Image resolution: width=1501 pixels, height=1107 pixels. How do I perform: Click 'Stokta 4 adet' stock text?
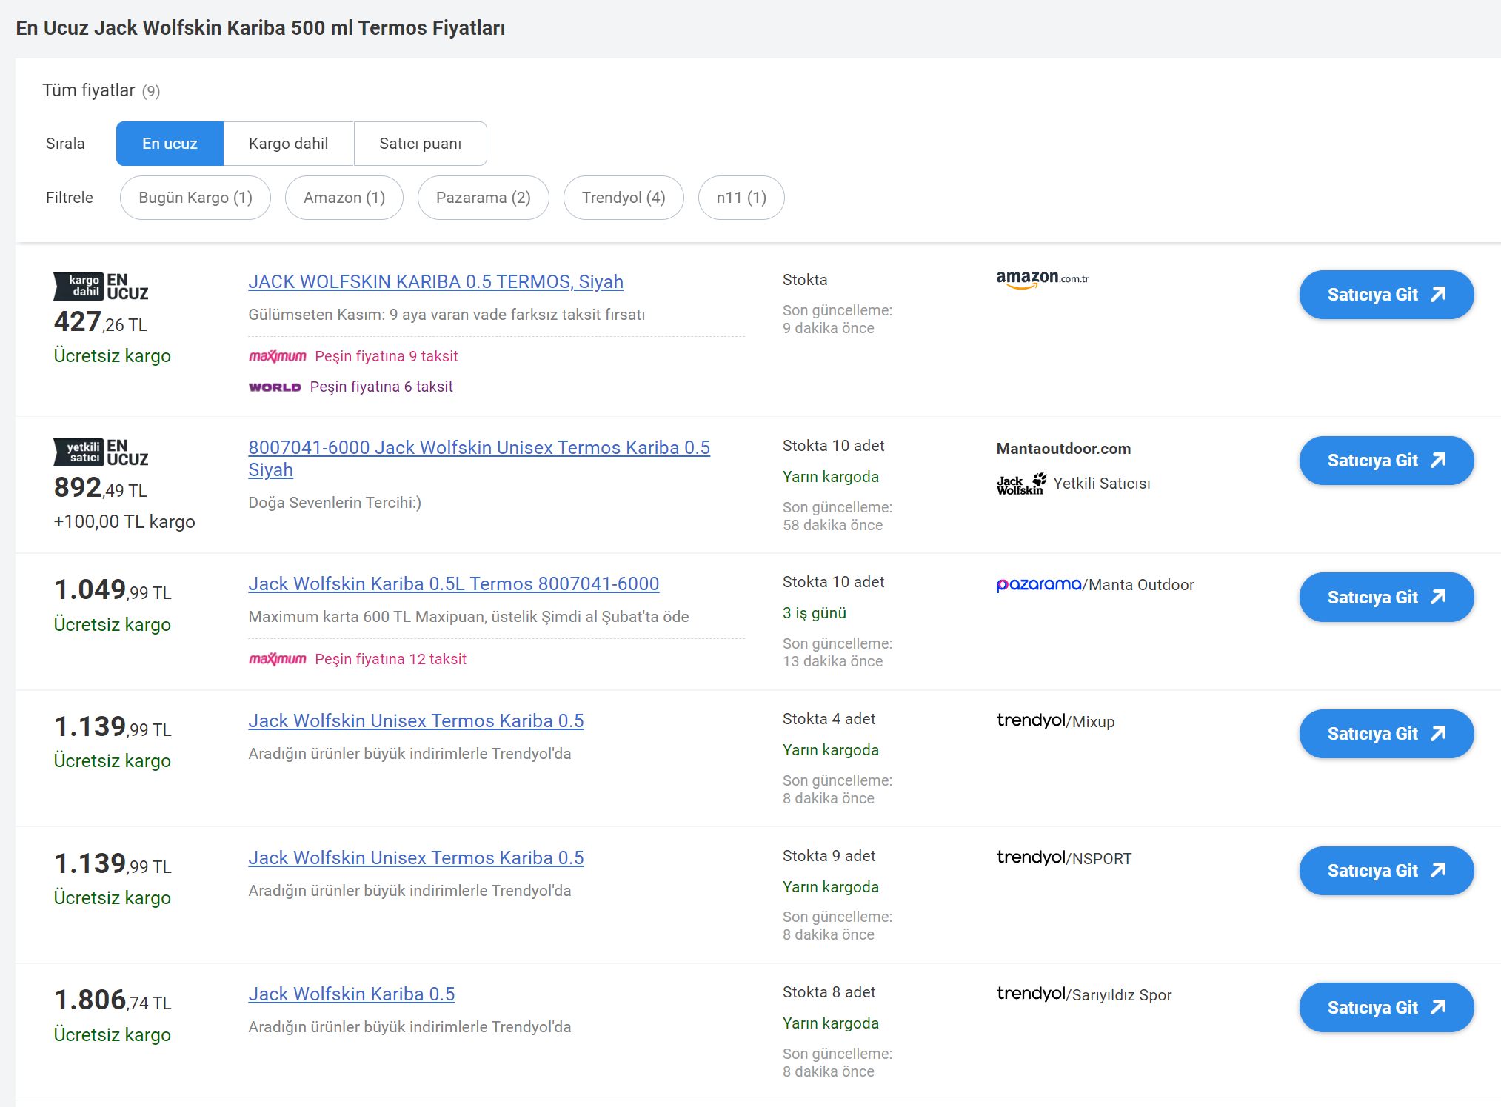(x=829, y=719)
